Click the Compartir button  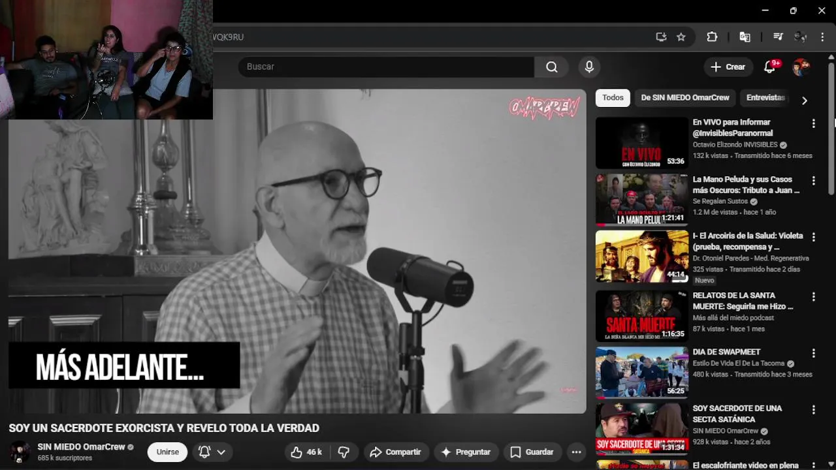pyautogui.click(x=395, y=452)
